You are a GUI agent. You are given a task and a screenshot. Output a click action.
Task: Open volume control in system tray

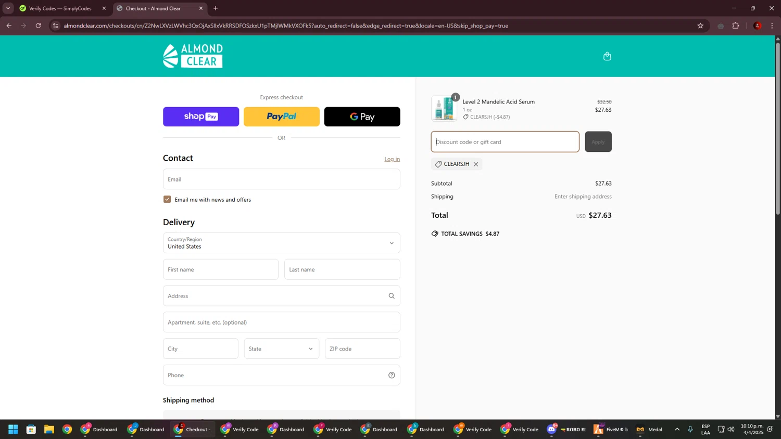pyautogui.click(x=731, y=429)
